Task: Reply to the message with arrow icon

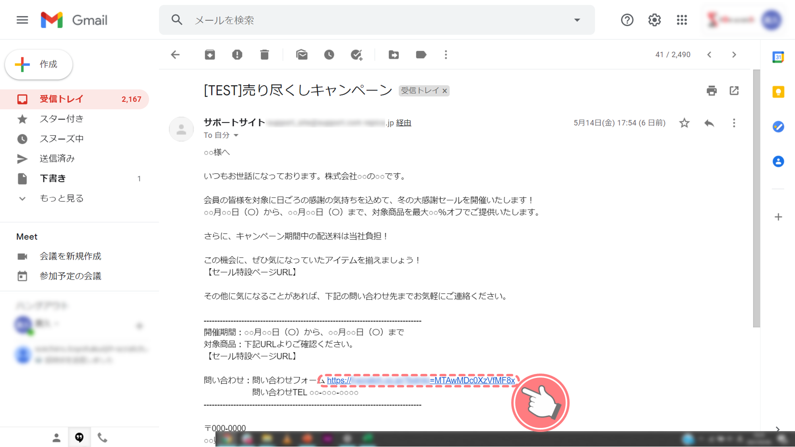Action: pos(709,123)
